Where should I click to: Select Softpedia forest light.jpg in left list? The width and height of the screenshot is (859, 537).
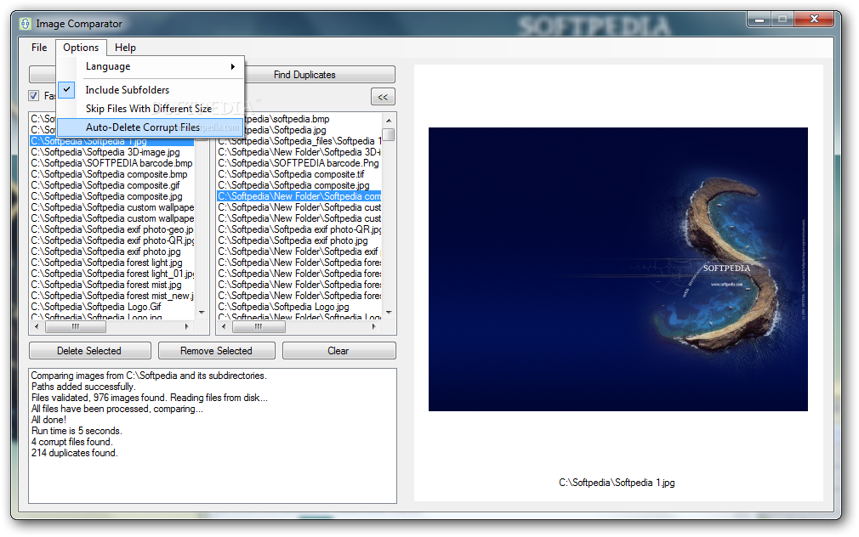pyautogui.click(x=112, y=263)
